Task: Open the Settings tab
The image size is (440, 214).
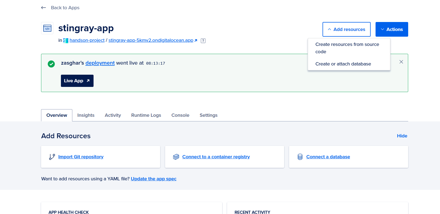Action: (209, 115)
